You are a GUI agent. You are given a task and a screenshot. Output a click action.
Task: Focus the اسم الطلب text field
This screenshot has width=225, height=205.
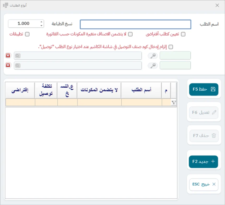(x=135, y=24)
